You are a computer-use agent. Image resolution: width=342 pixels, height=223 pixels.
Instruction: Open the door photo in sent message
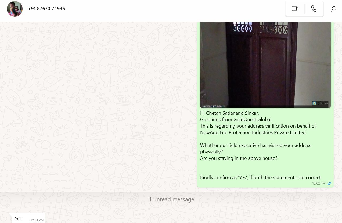tap(265, 65)
